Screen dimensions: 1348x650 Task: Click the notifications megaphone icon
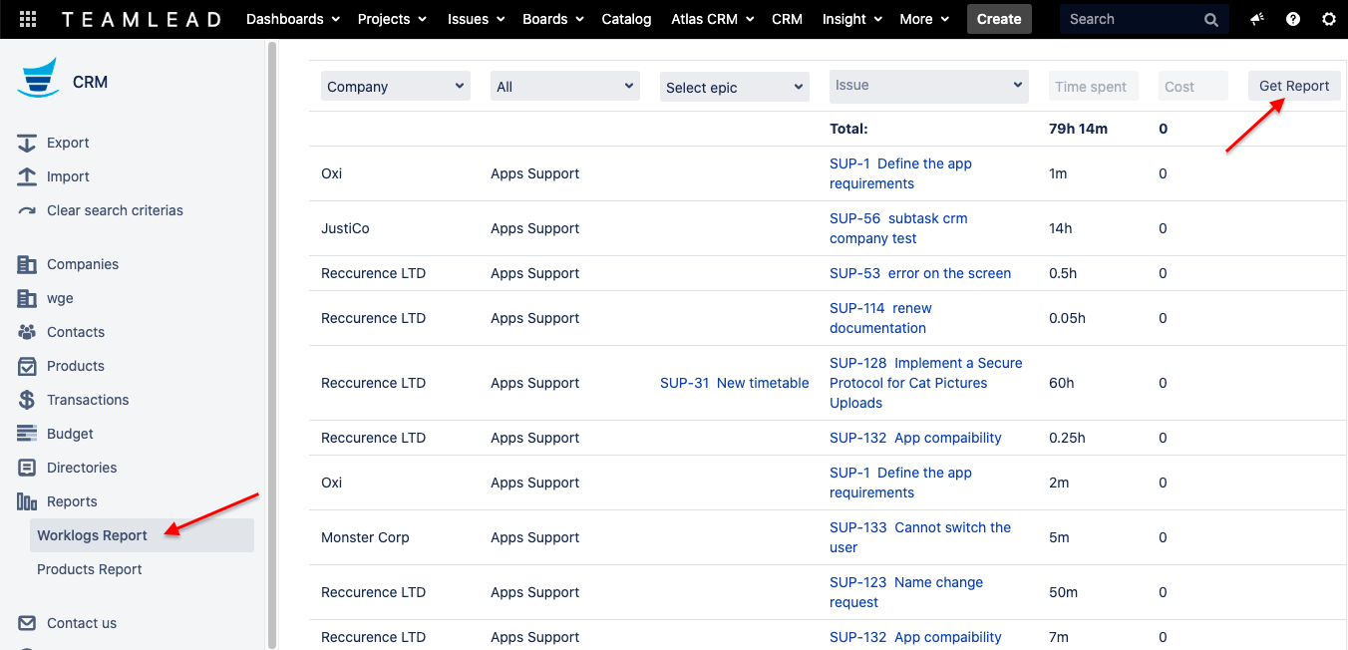click(1257, 19)
